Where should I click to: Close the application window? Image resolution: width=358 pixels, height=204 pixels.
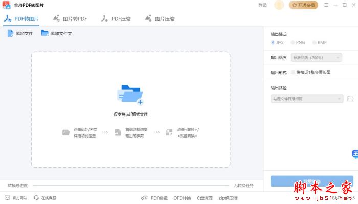353,5
